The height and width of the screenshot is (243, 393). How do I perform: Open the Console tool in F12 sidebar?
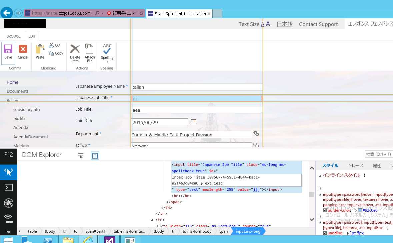(x=9, y=187)
